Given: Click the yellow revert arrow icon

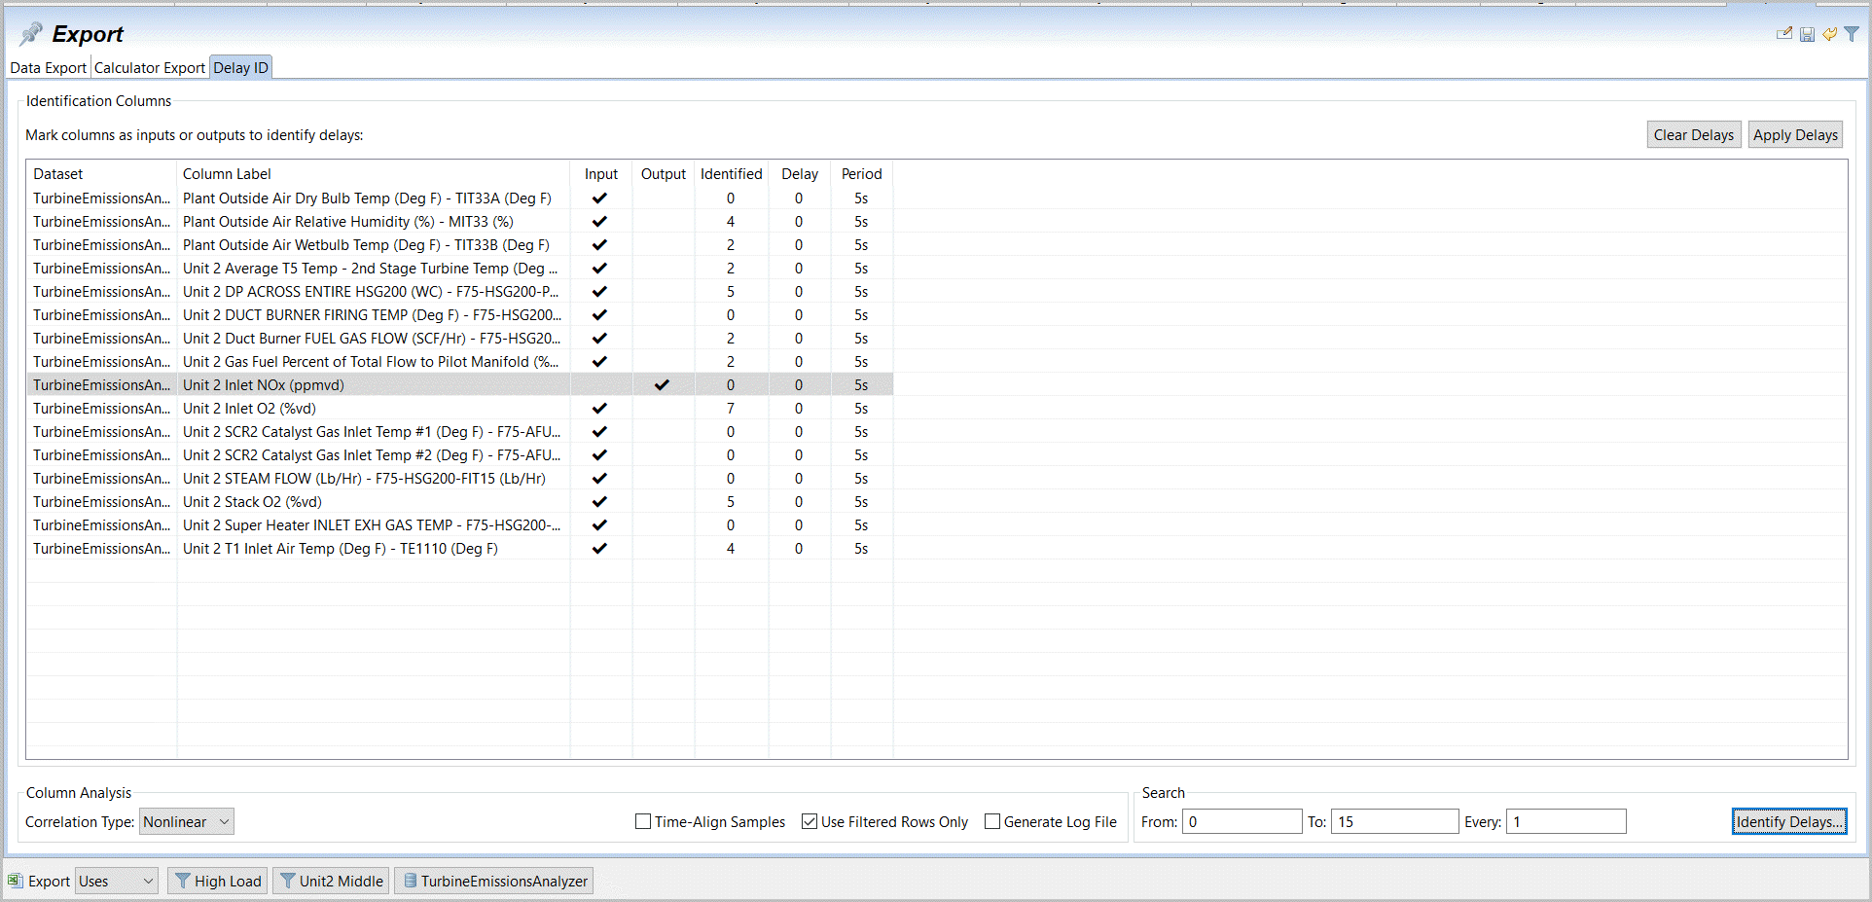Looking at the screenshot, I should [x=1829, y=34].
